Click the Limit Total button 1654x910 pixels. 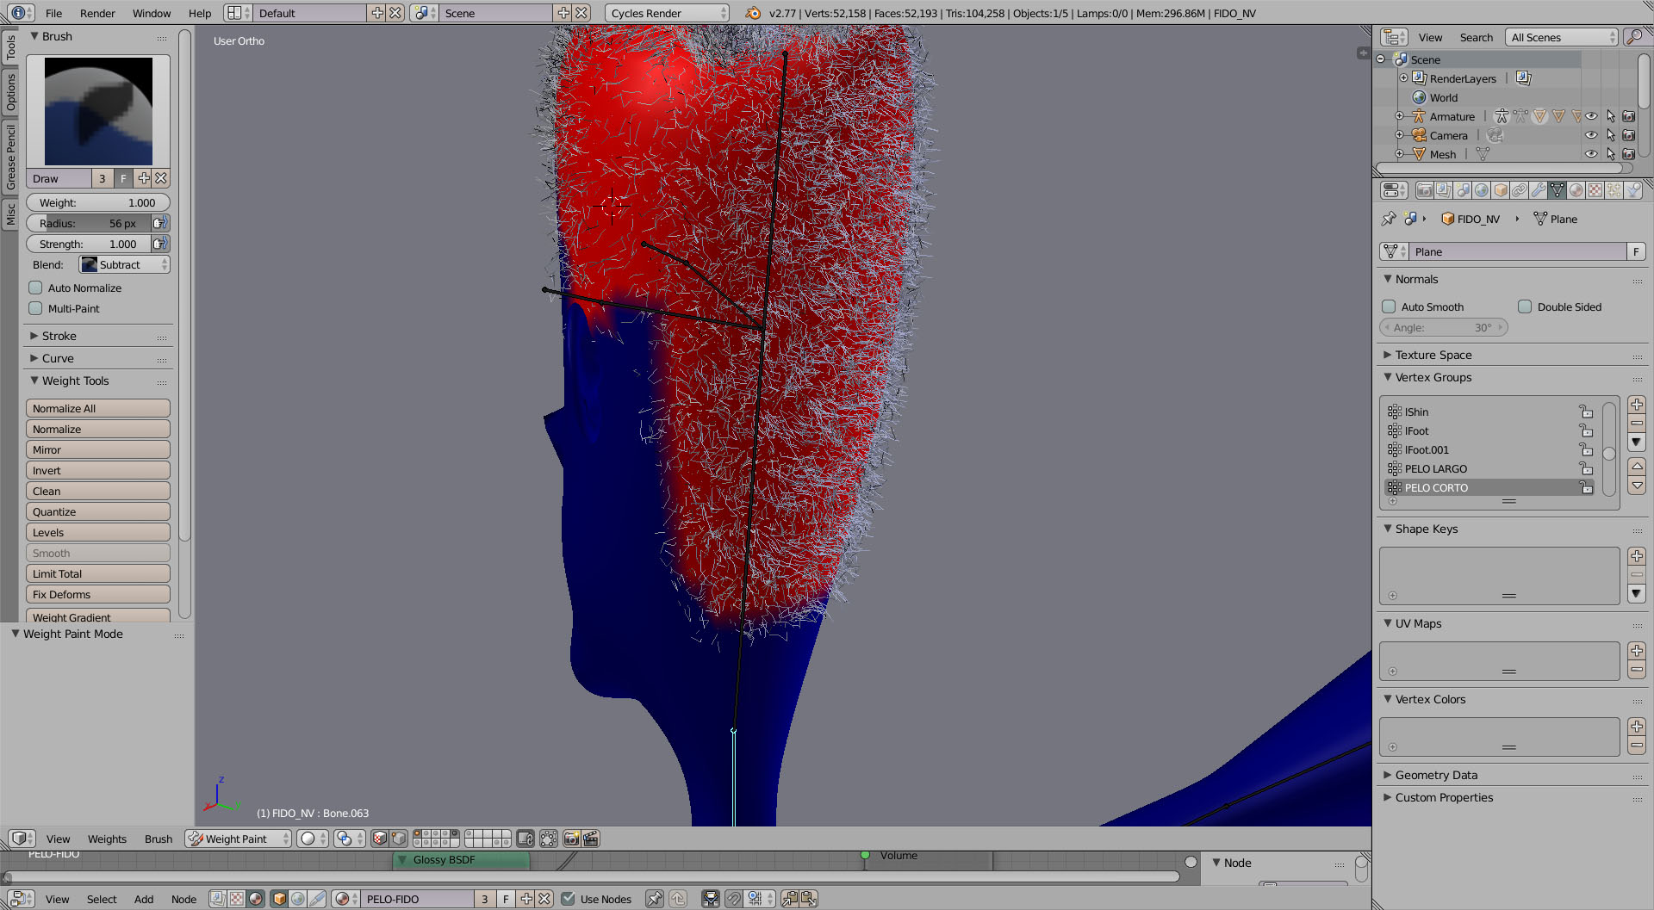[x=97, y=573]
